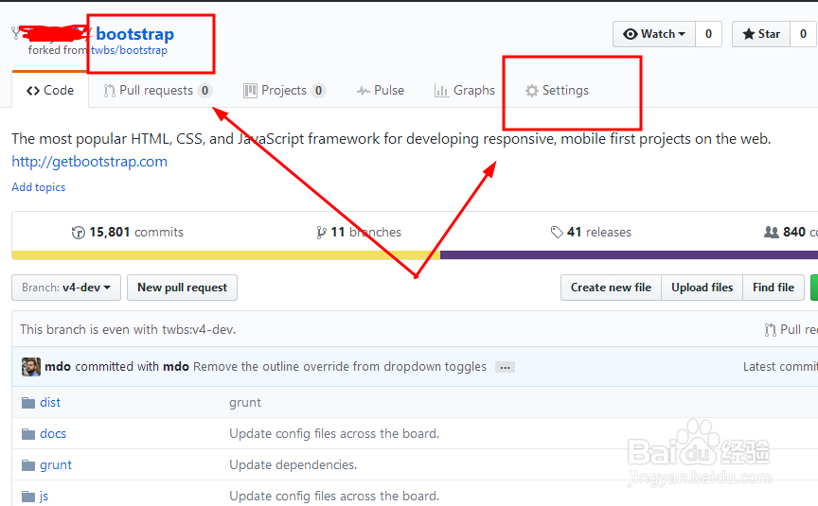Click the Projects board icon
This screenshot has height=506, width=818.
point(250,91)
